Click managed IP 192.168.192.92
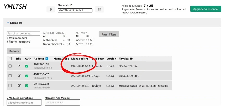 [x=81, y=76]
